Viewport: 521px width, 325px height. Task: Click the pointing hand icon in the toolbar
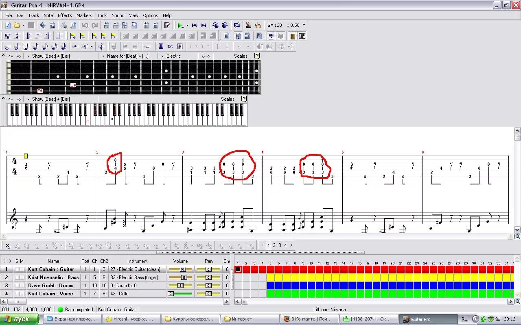(x=258, y=25)
